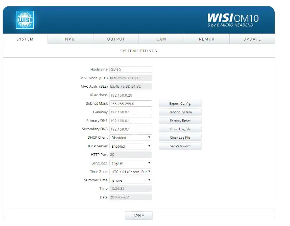This screenshot has width=290, height=226.
Task: Click the Secondary DNS field
Action: tap(131, 129)
